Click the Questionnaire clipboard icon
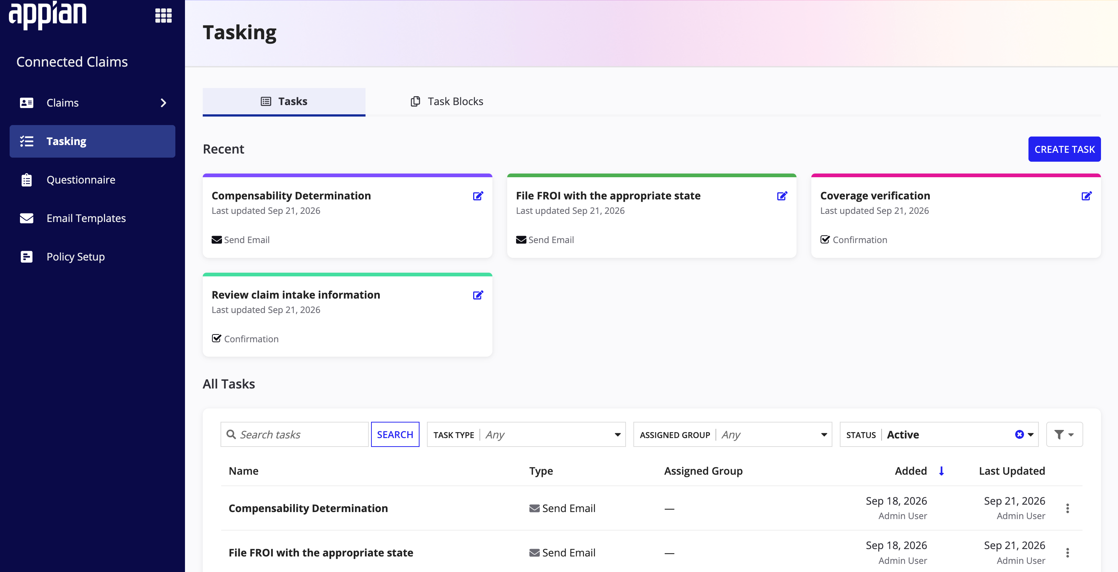Screen dimensions: 1118x572 point(27,180)
